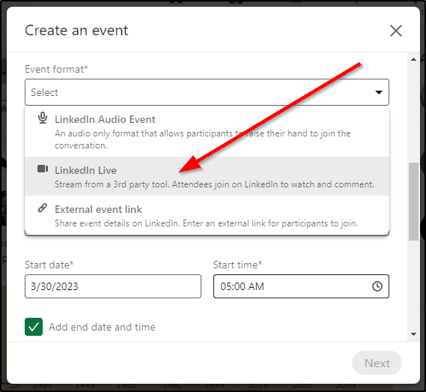Click the Event format dropdown arrow
426x392 pixels.
[x=379, y=92]
